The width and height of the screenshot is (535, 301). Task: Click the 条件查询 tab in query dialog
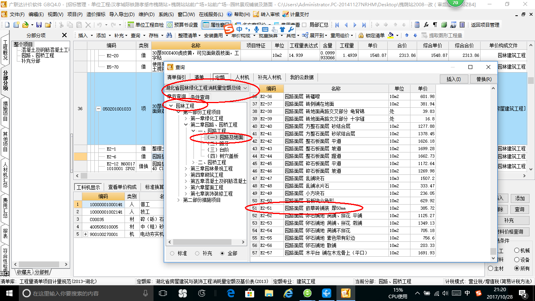pos(200,97)
